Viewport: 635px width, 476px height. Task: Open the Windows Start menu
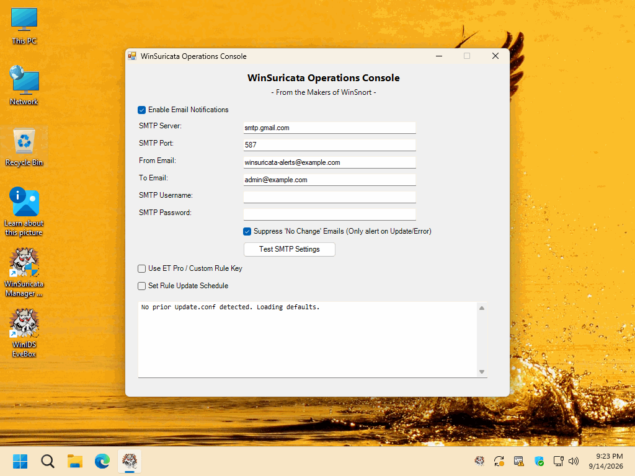coord(20,461)
